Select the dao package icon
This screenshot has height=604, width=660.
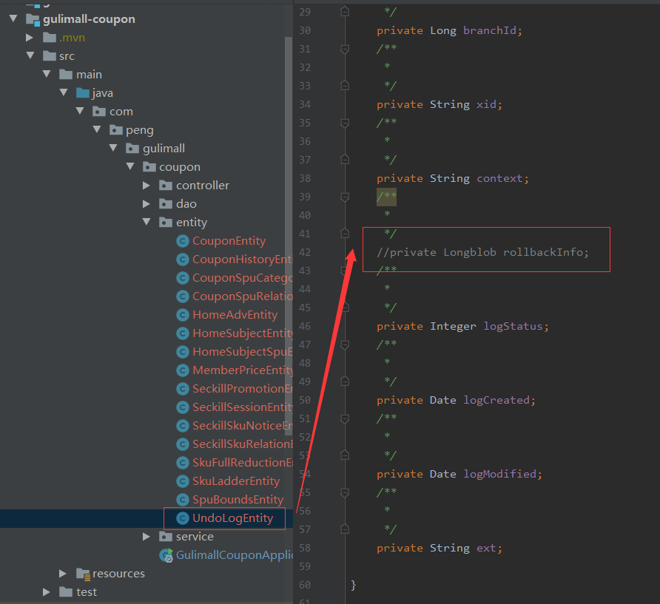(x=166, y=204)
